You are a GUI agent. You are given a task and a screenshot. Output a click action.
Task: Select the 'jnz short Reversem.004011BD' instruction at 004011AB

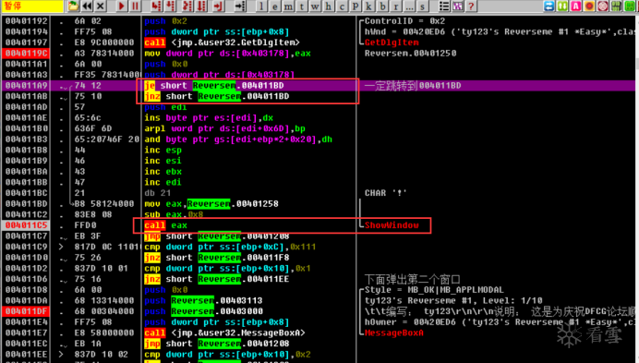tap(216, 96)
